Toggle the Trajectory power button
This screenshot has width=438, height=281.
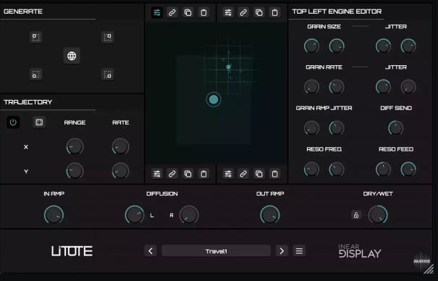13,122
